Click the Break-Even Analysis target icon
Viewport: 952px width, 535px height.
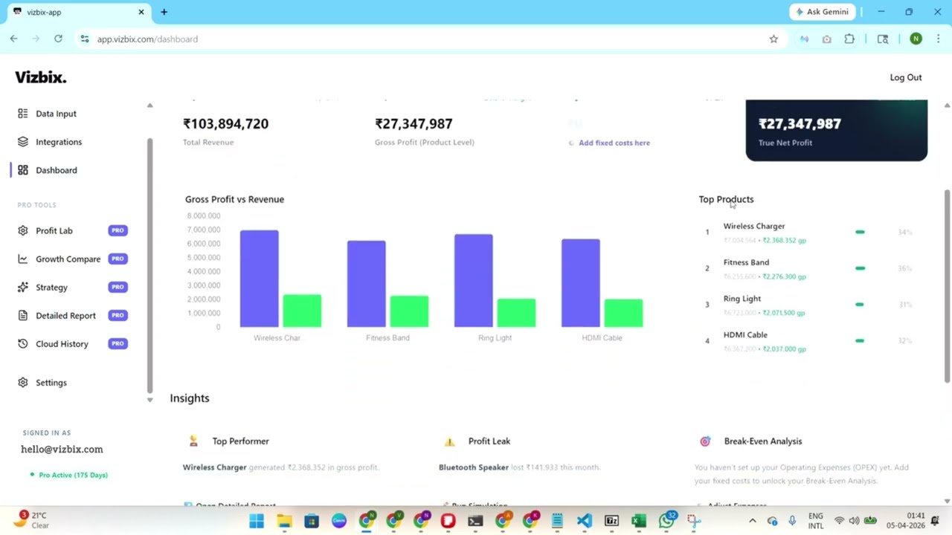point(705,441)
